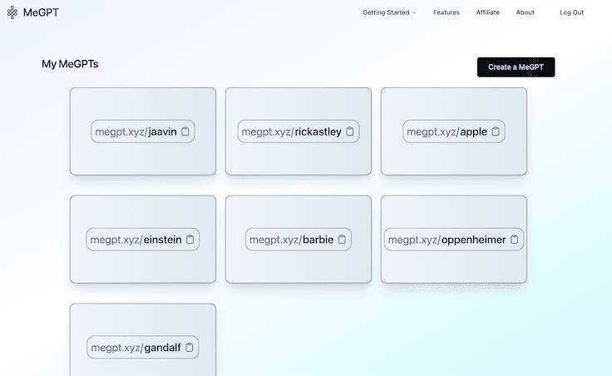Image resolution: width=612 pixels, height=376 pixels.
Task: Open the megpt.xyz/jaavin link text
Action: coord(136,131)
